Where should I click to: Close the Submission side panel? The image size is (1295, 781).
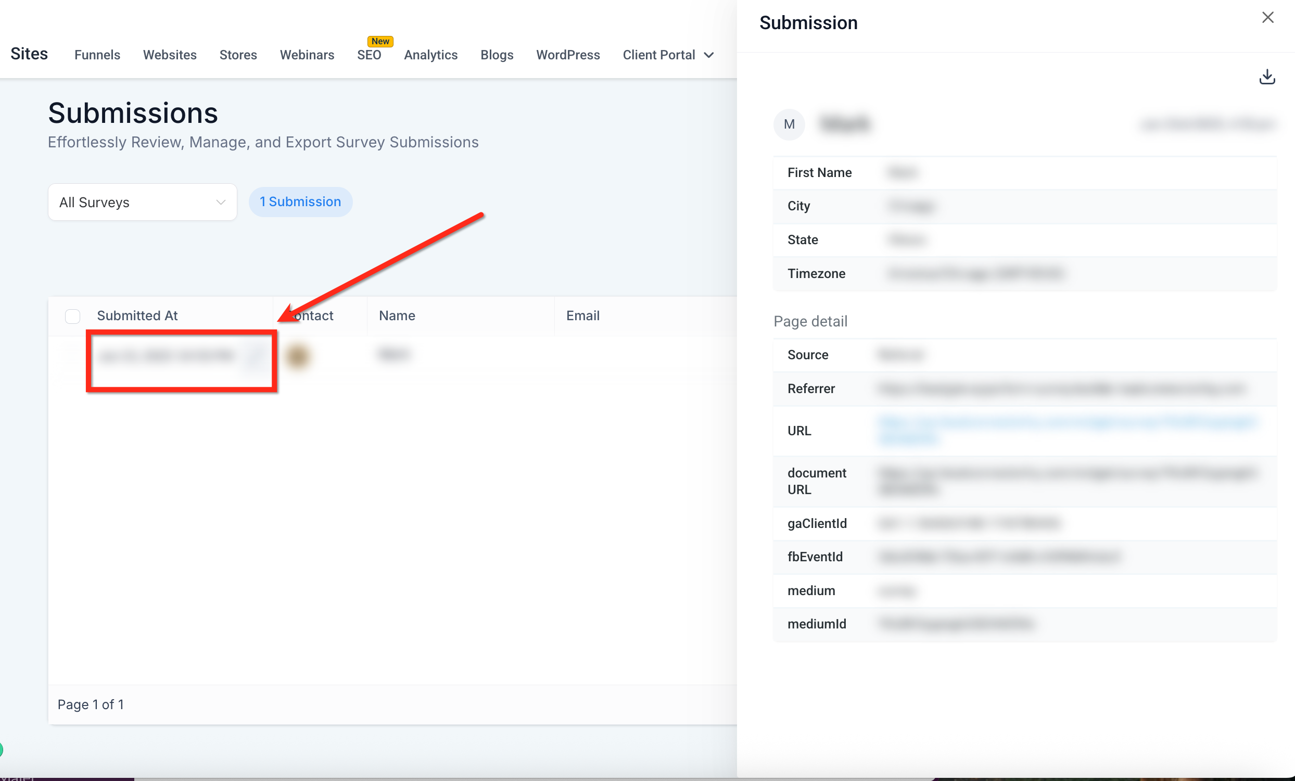pos(1267,18)
